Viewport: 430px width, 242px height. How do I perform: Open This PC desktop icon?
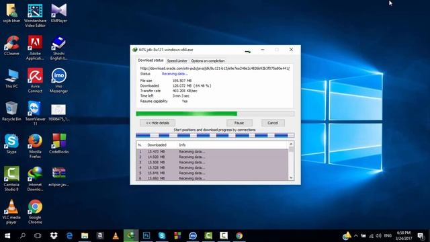pos(11,79)
